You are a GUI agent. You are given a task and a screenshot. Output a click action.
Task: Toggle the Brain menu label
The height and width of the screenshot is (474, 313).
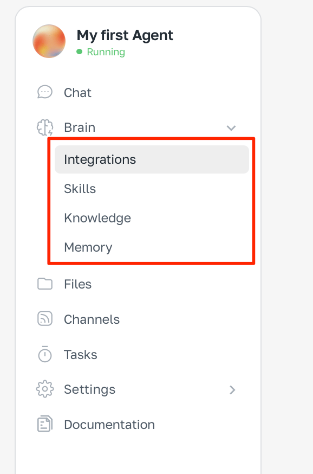(80, 127)
